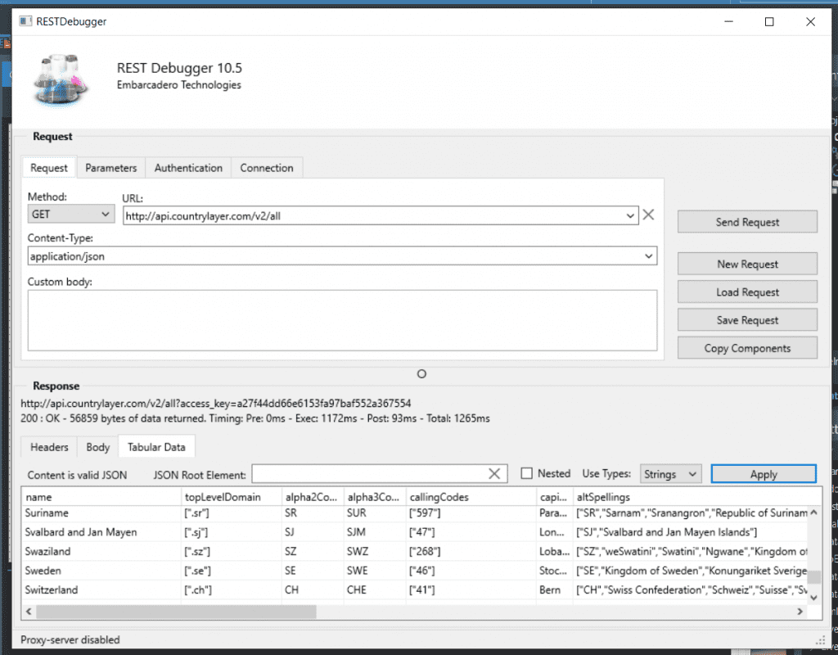Click the Proxy-server disabled status text

(x=70, y=639)
